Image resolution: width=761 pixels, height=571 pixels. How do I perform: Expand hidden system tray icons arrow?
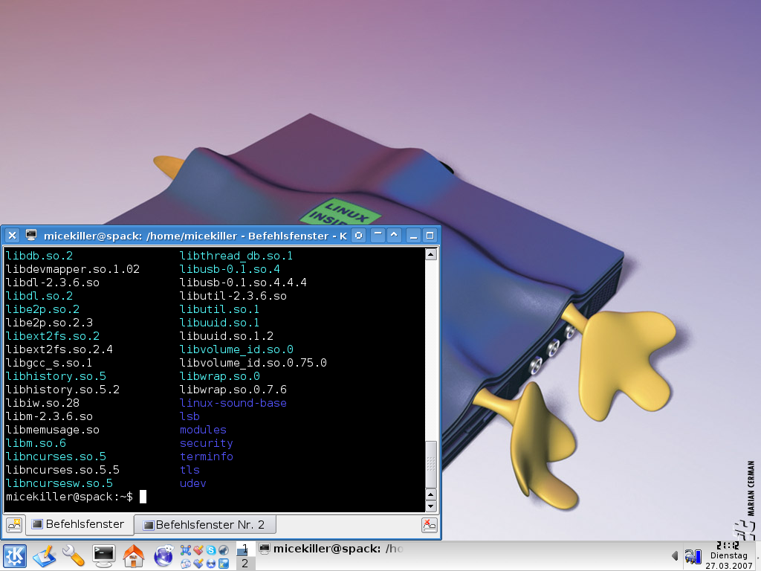(x=675, y=555)
